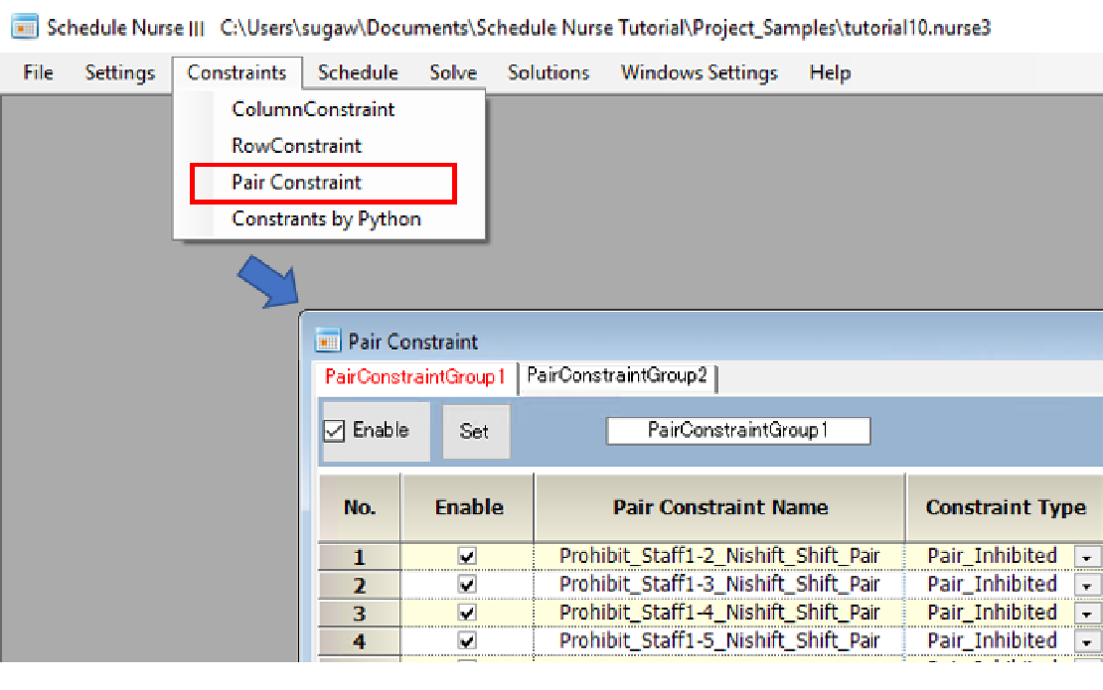Toggle Enable checkbox in row 4
This screenshot has height=690, width=1103.
467,640
